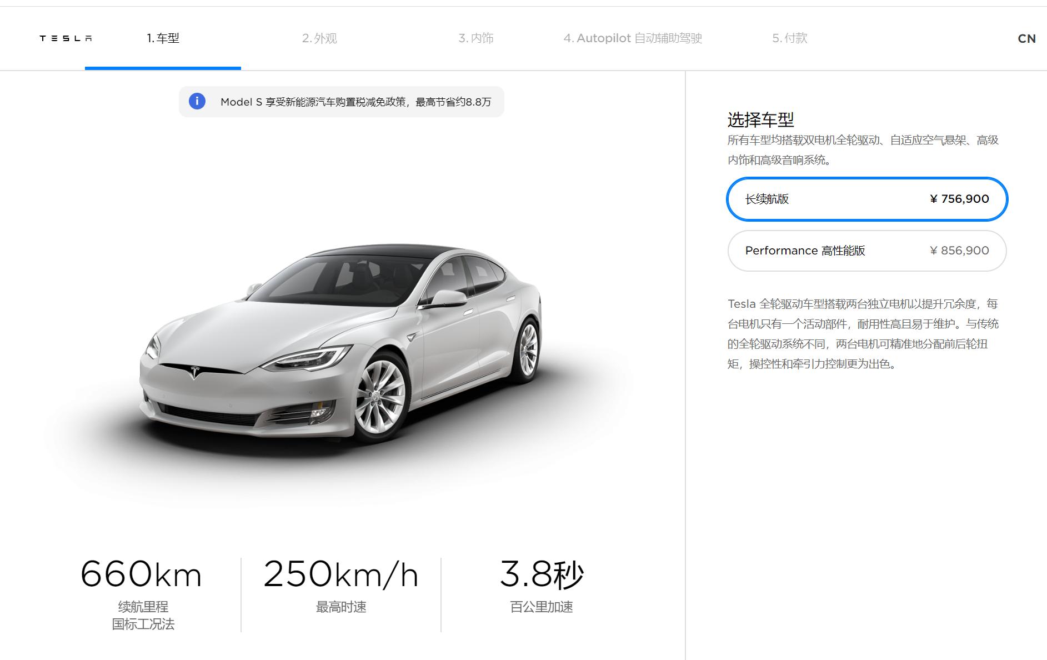Click the 660km range figure

[141, 574]
